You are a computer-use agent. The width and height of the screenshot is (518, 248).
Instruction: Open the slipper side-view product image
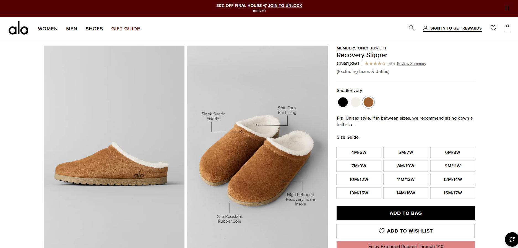point(114,147)
